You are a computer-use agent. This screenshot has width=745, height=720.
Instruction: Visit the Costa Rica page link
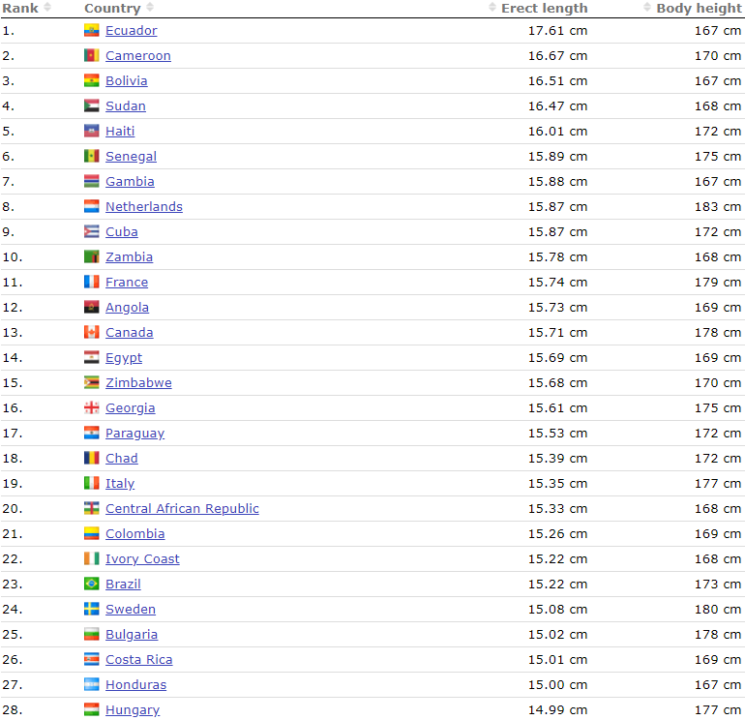[x=138, y=660]
